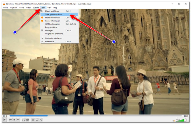The height and width of the screenshot is (124, 191).
Task: Mute audio via speaker icon
Action: click(x=173, y=121)
